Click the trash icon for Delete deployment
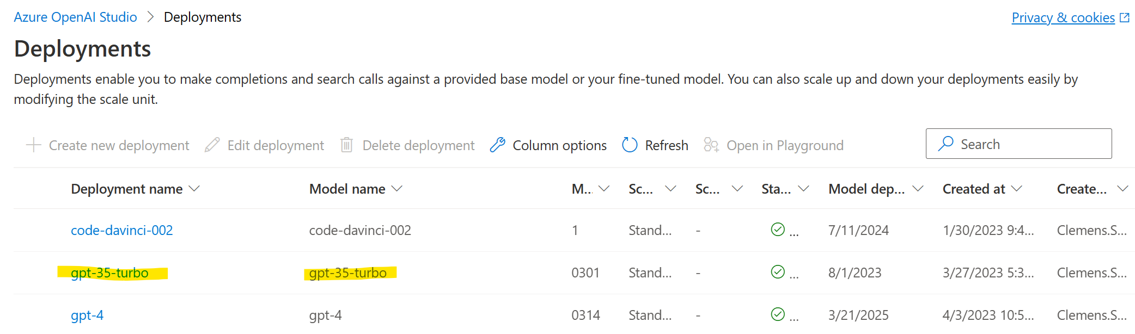Image resolution: width=1135 pixels, height=334 pixels. [x=346, y=145]
